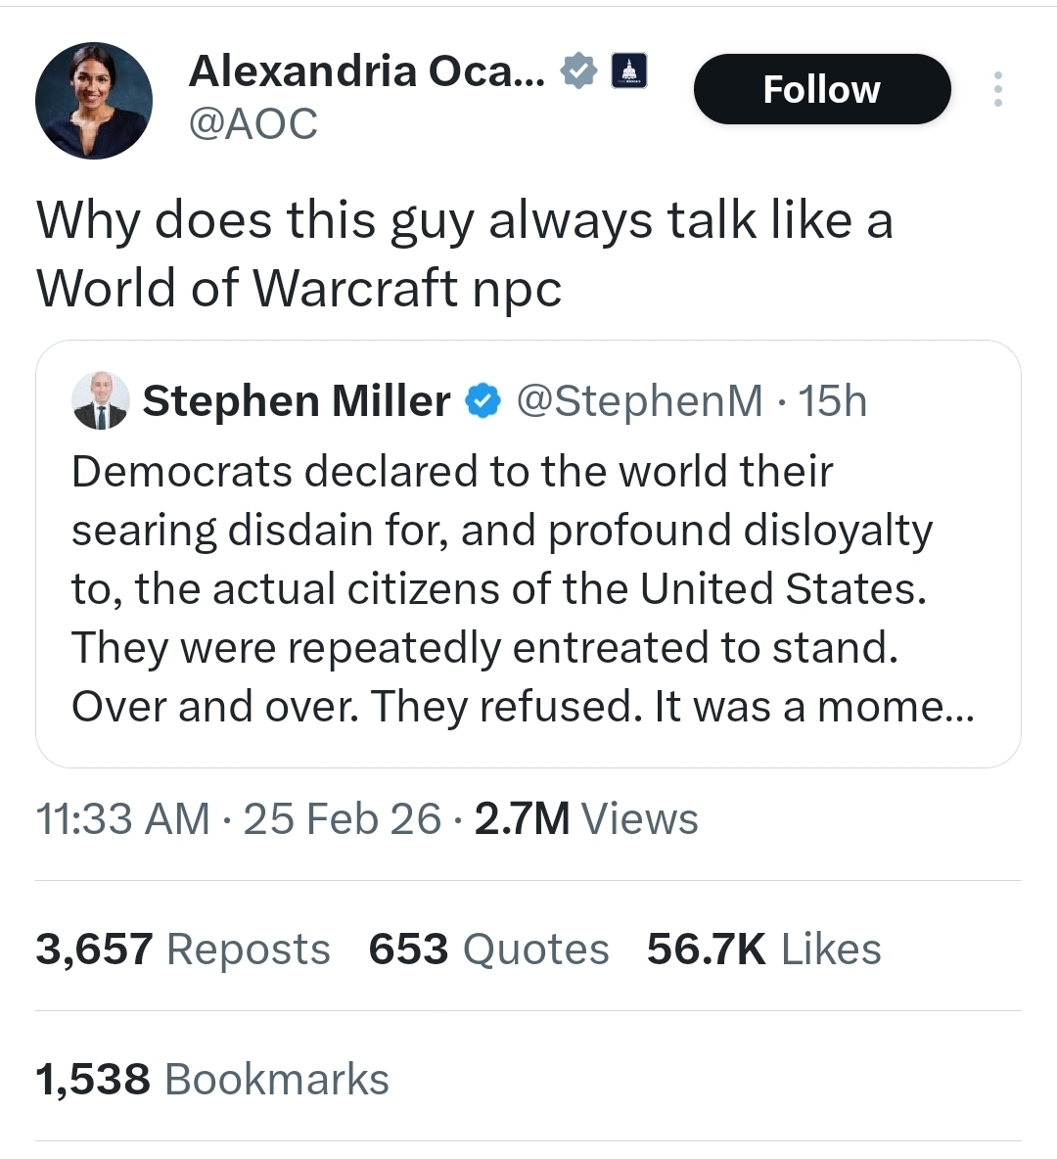Click the 25 Feb 26 date
This screenshot has height=1159, width=1057.
[343, 818]
